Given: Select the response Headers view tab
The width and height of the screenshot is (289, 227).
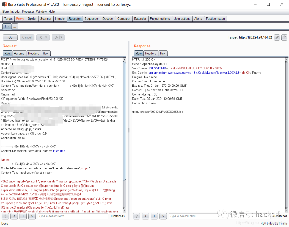Looking at the screenshot, I should [x=150, y=54].
